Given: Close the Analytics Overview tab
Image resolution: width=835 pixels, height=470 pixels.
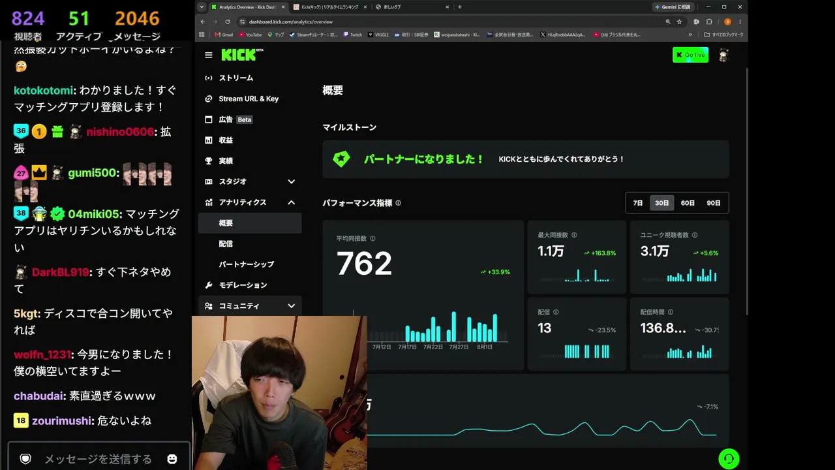Looking at the screenshot, I should tap(282, 7).
